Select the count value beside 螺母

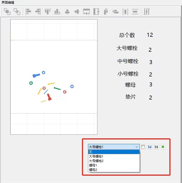(x=151, y=84)
